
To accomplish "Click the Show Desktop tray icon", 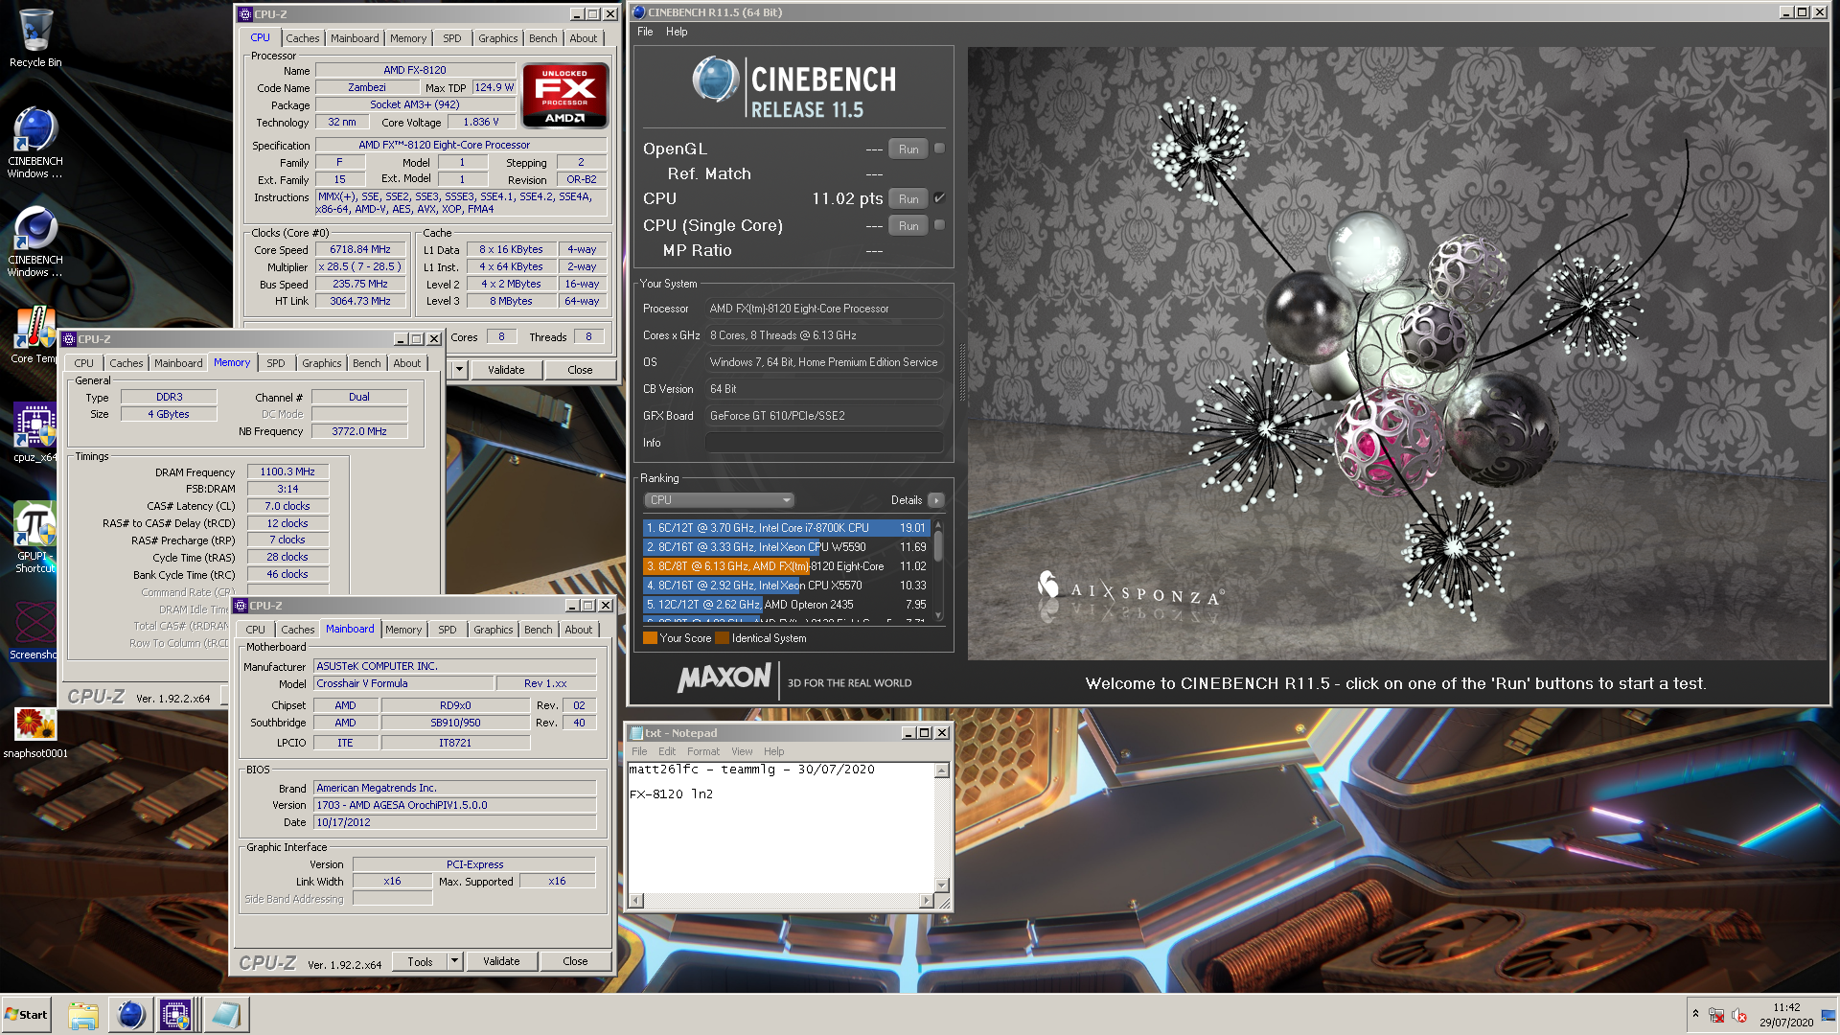I will tap(1828, 1015).
